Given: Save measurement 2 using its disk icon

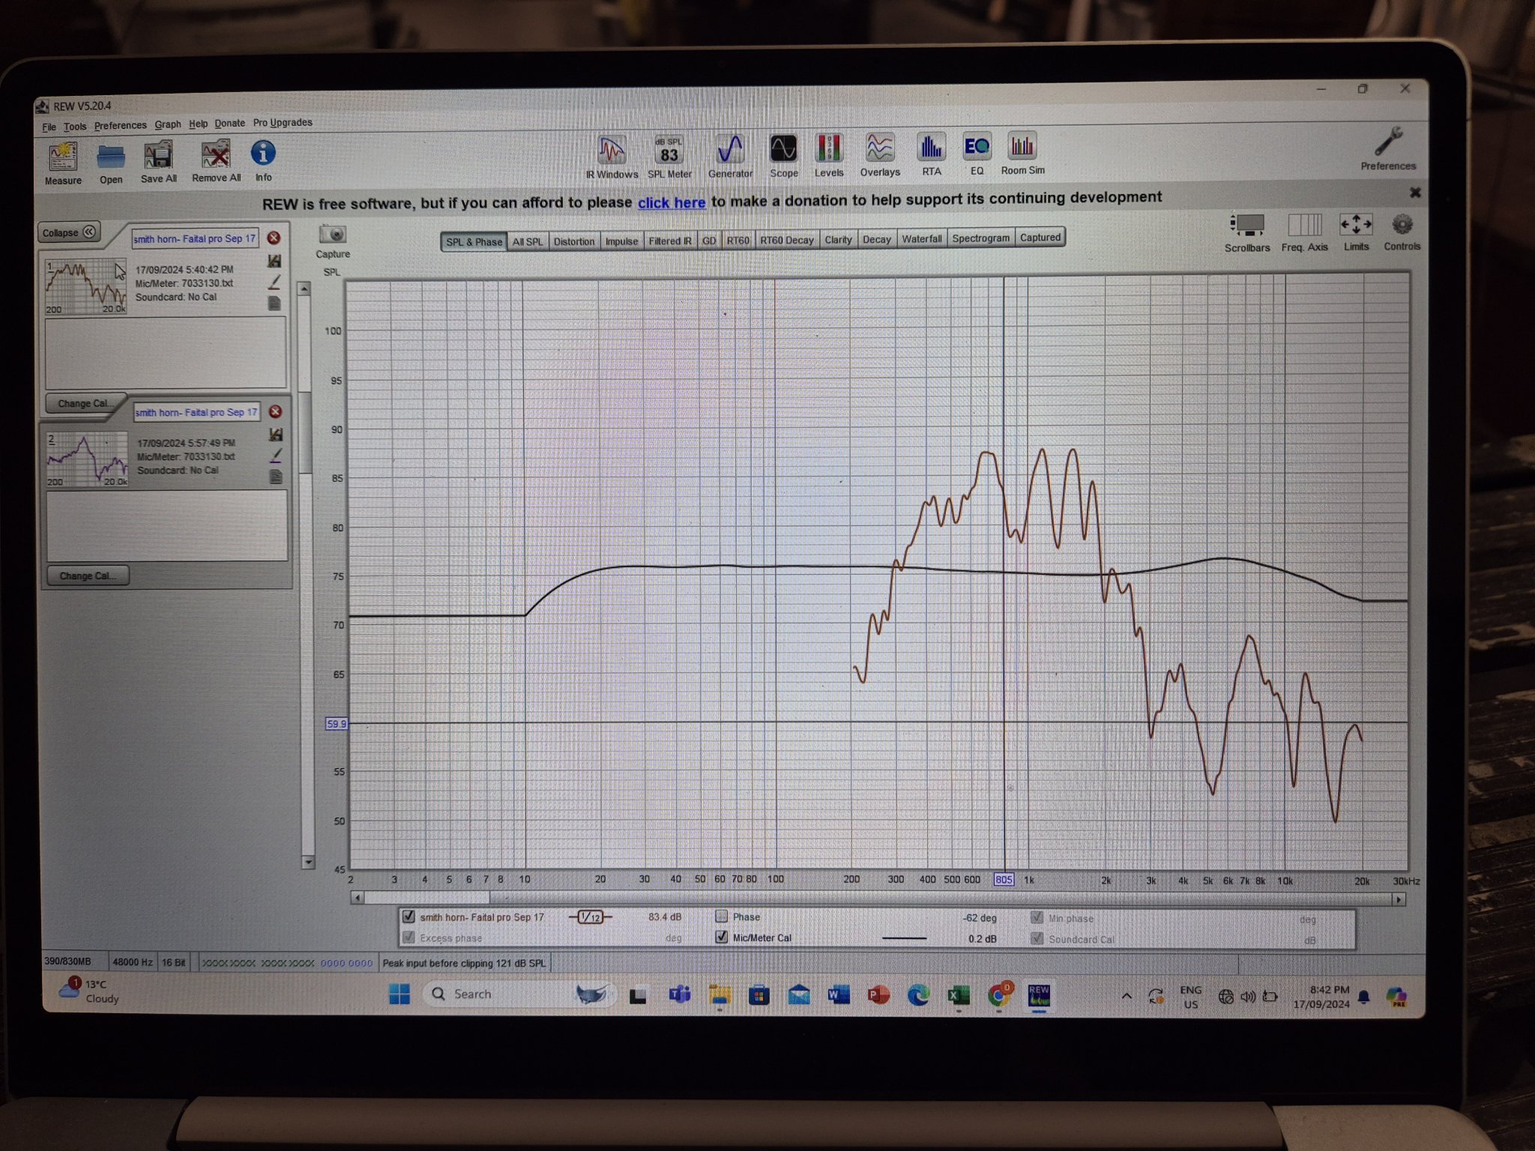Looking at the screenshot, I should tap(276, 434).
